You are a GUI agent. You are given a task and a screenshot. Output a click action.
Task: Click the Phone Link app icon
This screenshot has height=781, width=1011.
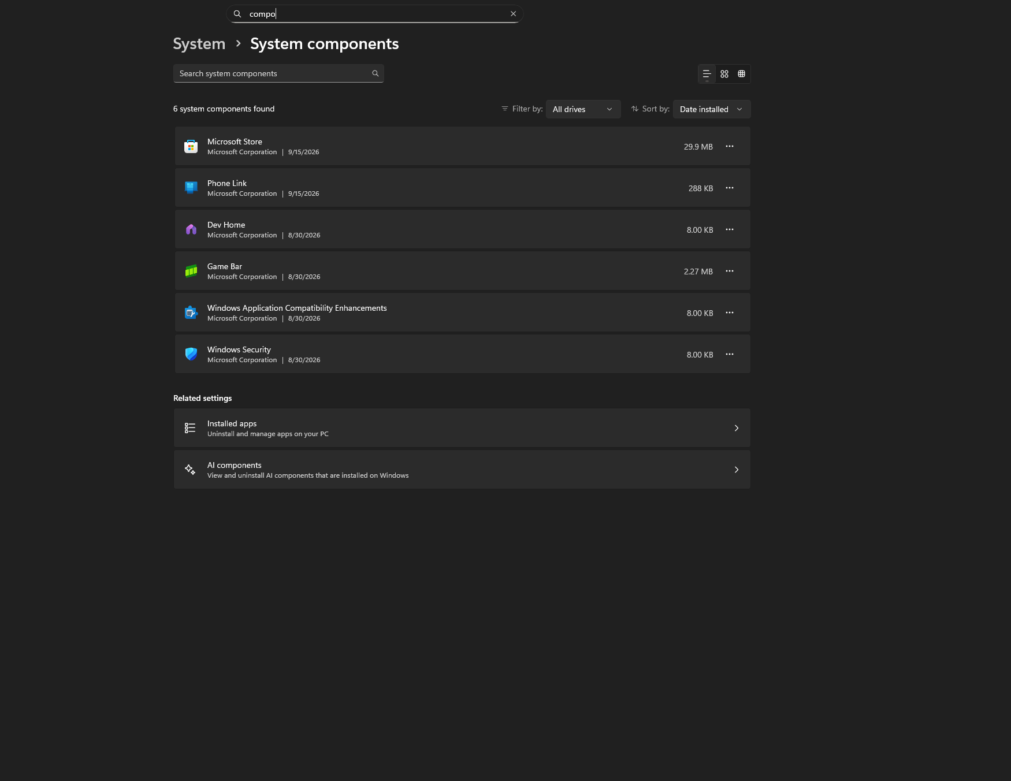[191, 188]
